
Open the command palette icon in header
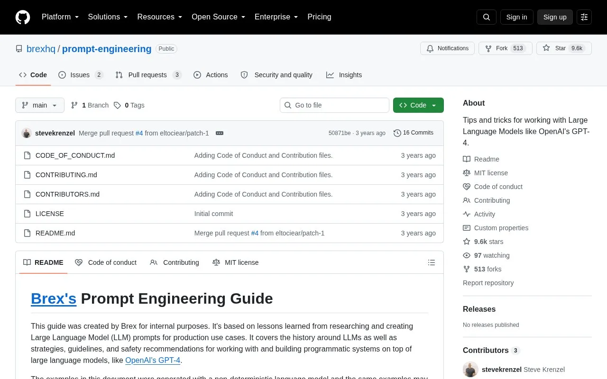click(584, 17)
